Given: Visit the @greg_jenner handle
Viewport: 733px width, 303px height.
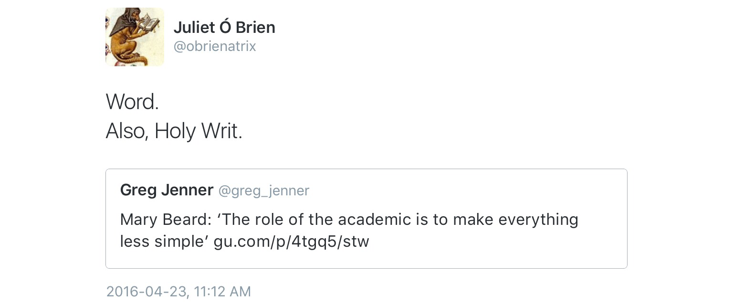Looking at the screenshot, I should pos(264,191).
